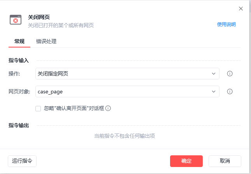Open the 错误处理 tab
Viewport: 251px width, 174px height.
(46, 41)
